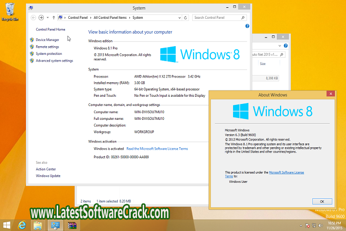This screenshot has height=231, width=346.
Task: Refresh the System window page
Action: (x=185, y=18)
